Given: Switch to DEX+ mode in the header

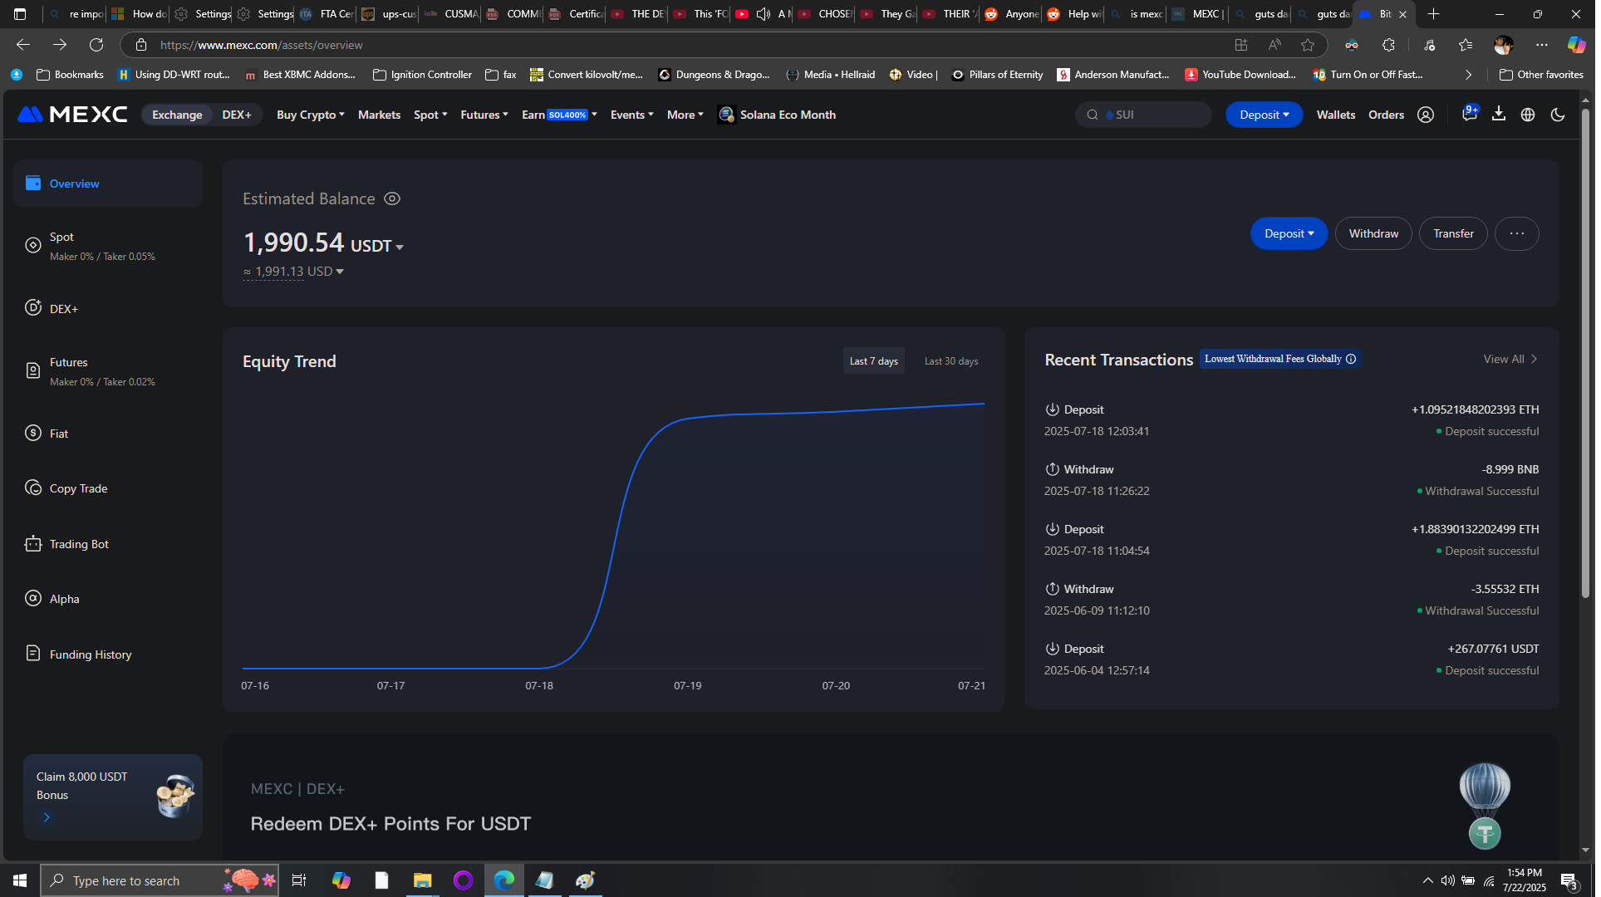Looking at the screenshot, I should (237, 115).
